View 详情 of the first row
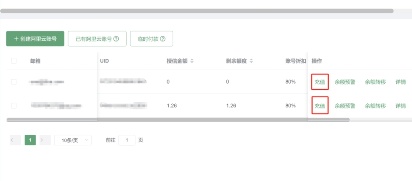This screenshot has width=412, height=181. pos(400,82)
